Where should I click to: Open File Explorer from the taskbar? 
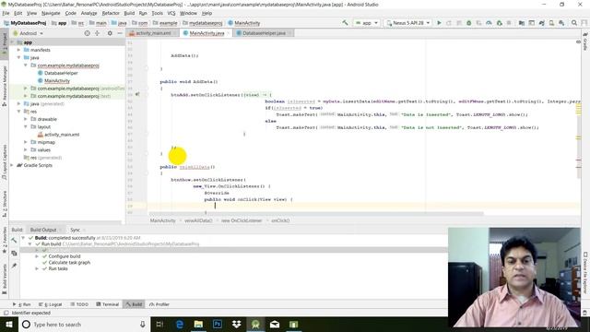pyautogui.click(x=198, y=324)
